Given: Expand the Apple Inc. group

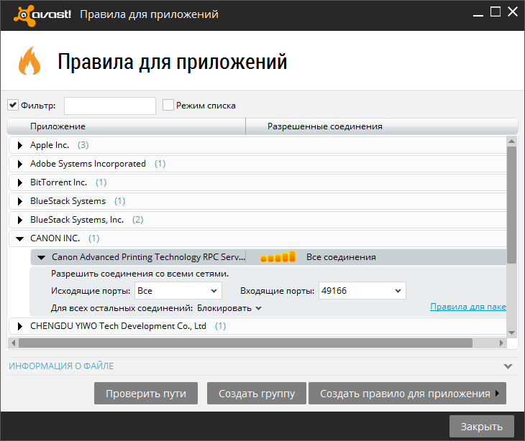Looking at the screenshot, I should coord(19,145).
